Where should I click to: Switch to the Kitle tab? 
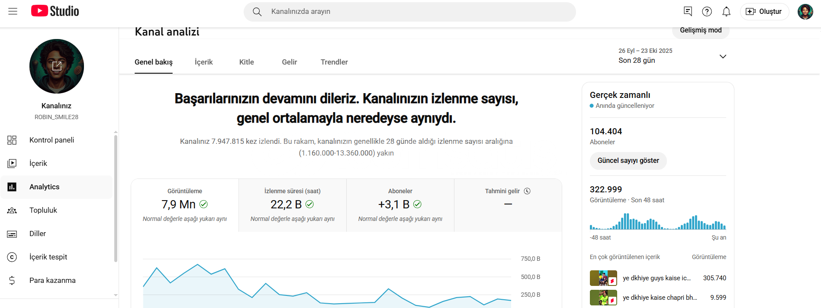coord(246,62)
